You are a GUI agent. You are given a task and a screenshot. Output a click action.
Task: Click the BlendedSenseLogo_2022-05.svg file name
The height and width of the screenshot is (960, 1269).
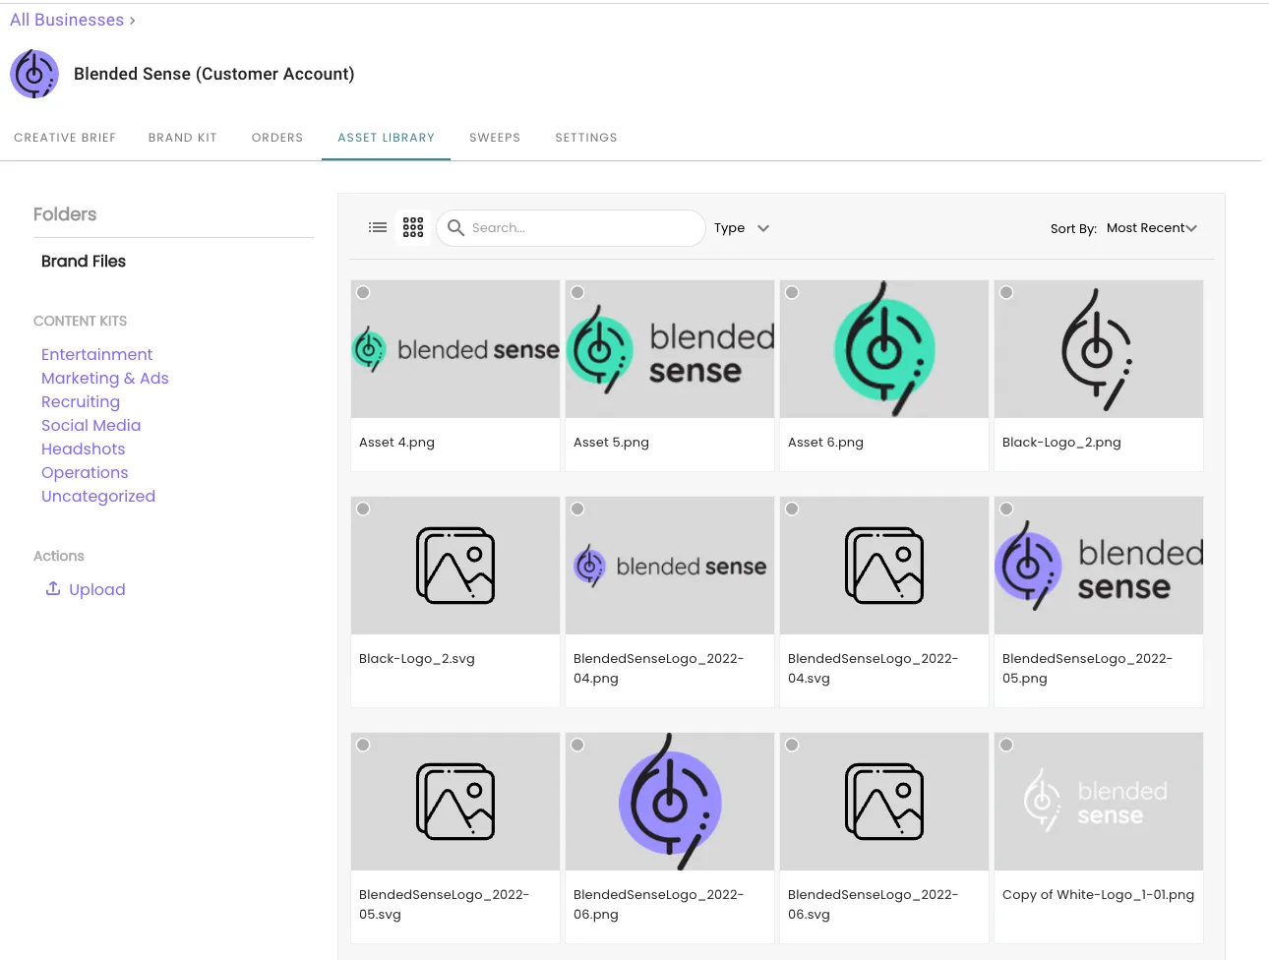[x=444, y=904]
